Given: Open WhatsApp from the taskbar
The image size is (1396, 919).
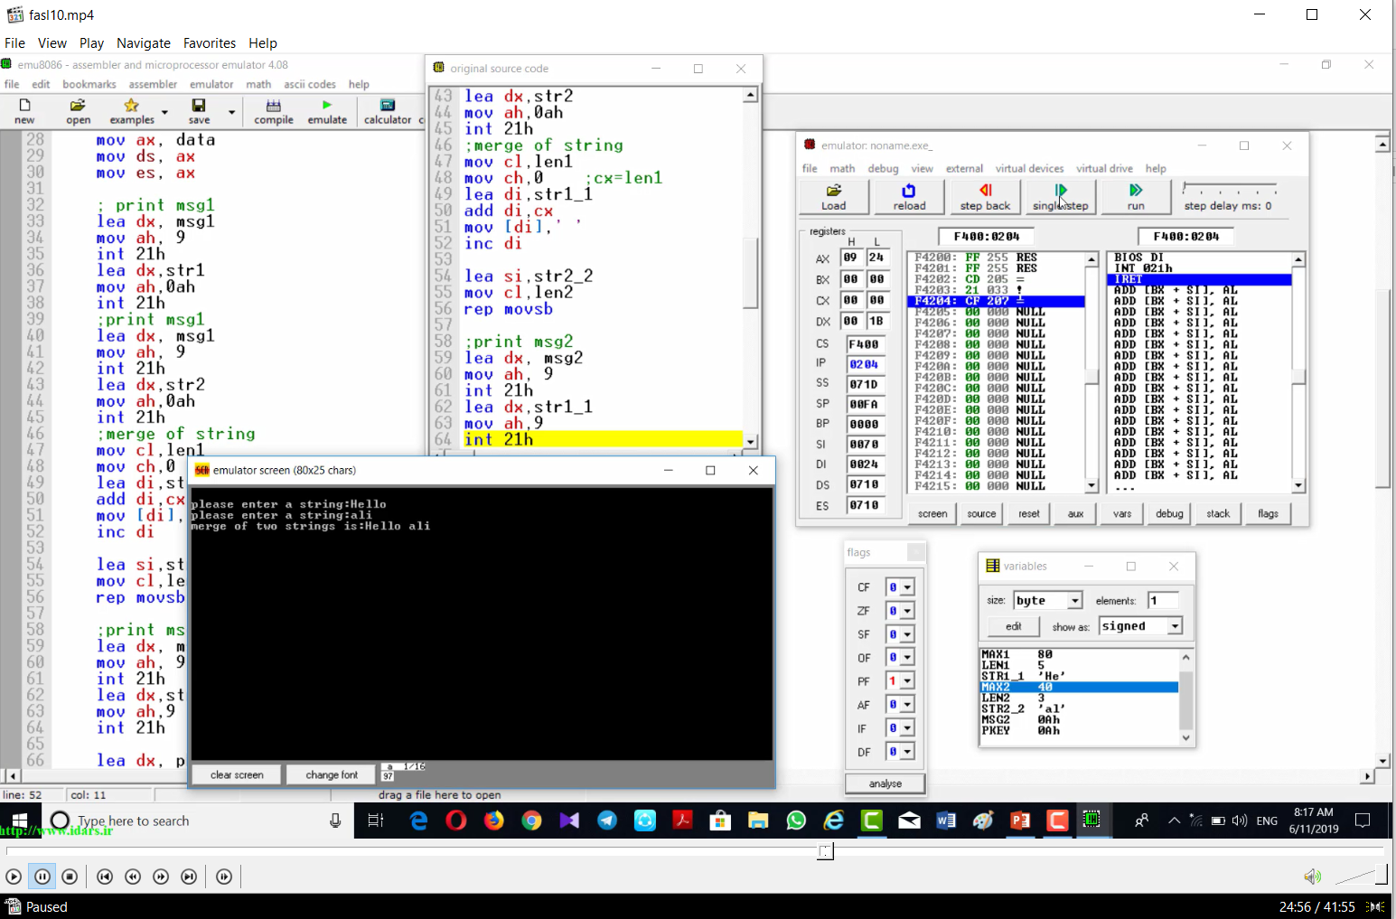Looking at the screenshot, I should click(796, 821).
